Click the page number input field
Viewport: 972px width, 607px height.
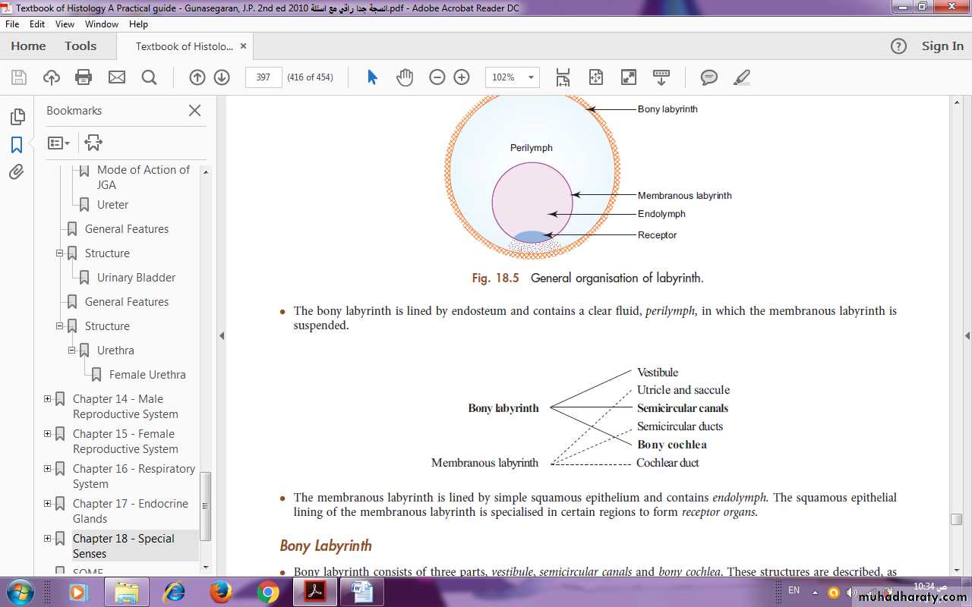[264, 77]
